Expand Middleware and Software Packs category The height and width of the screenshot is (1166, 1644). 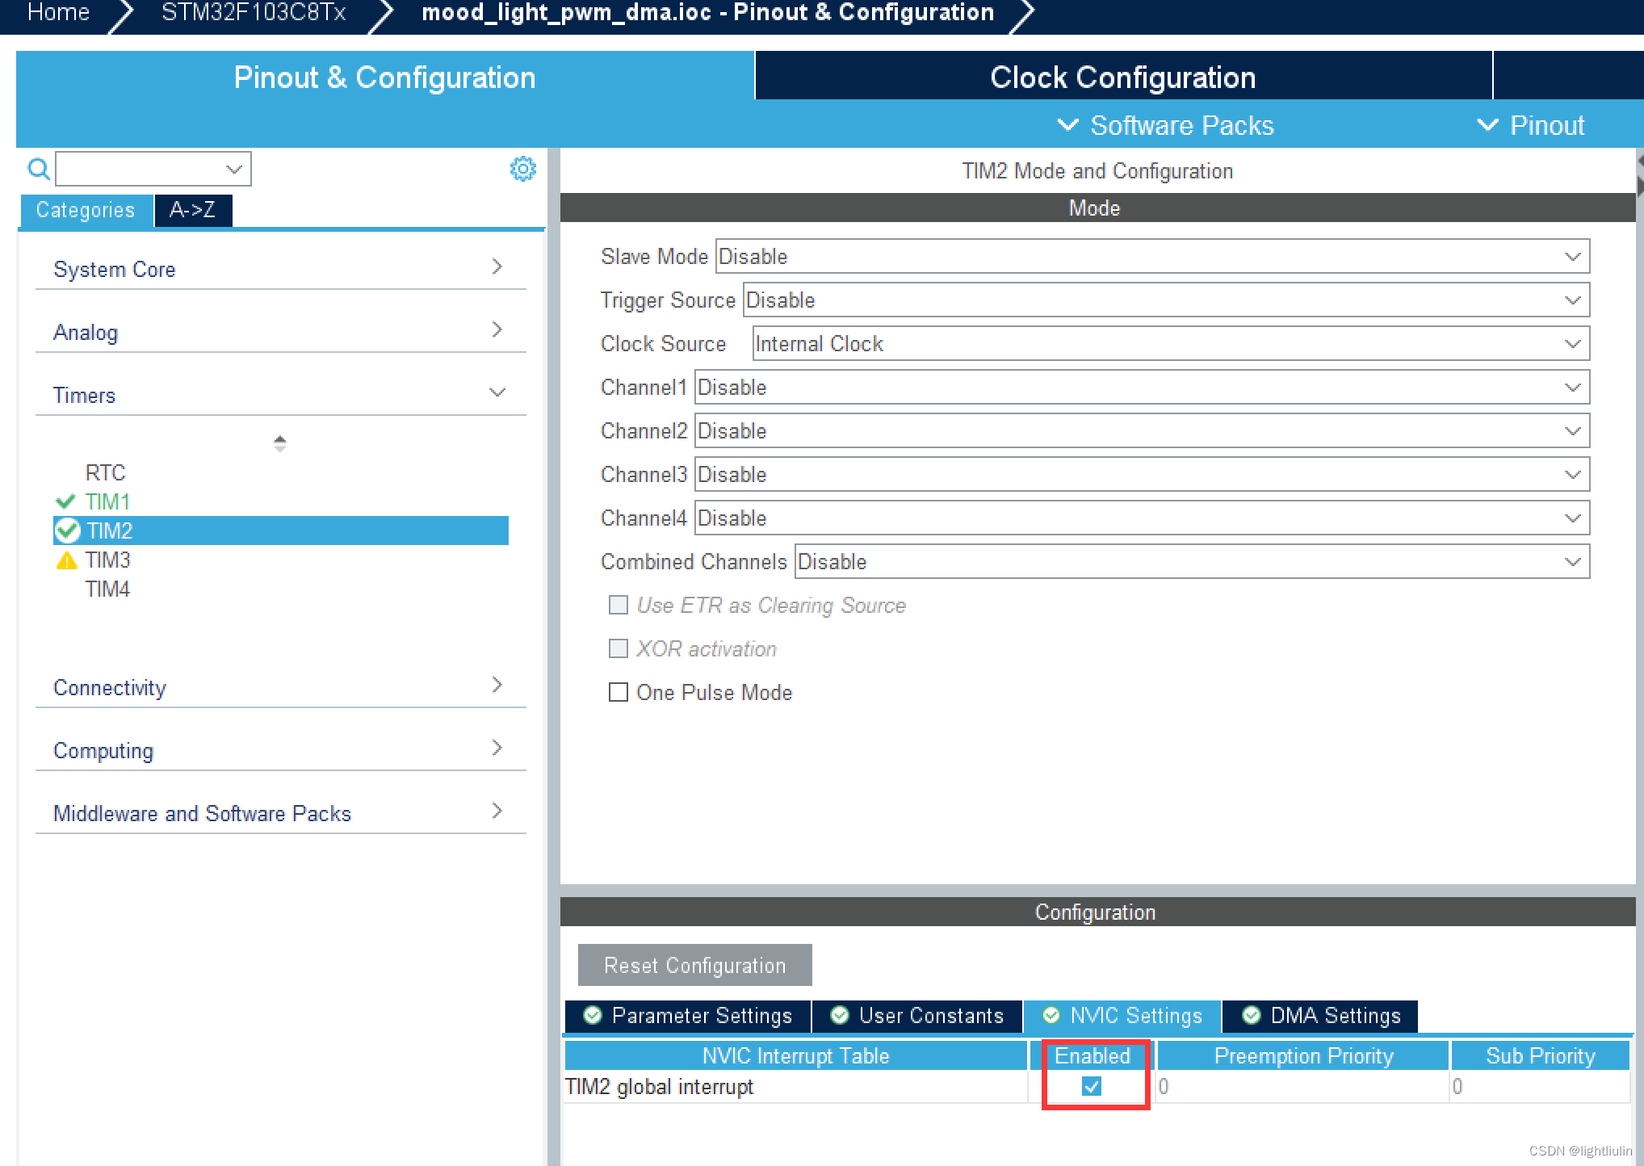[280, 812]
